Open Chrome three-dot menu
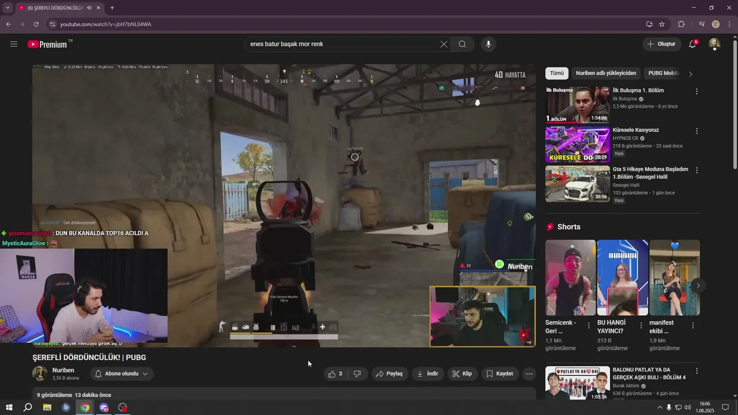Screen dimensions: 738x415 click(x=729, y=24)
